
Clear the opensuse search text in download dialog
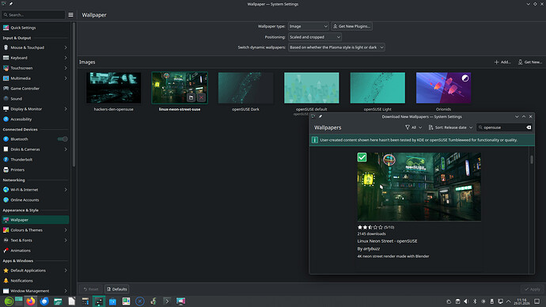(x=529, y=127)
